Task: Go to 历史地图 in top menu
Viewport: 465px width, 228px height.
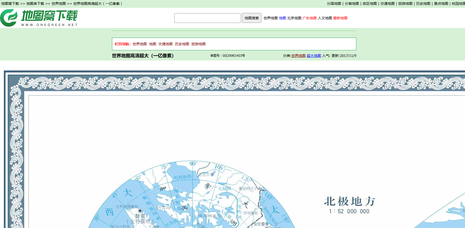Action: point(423,4)
